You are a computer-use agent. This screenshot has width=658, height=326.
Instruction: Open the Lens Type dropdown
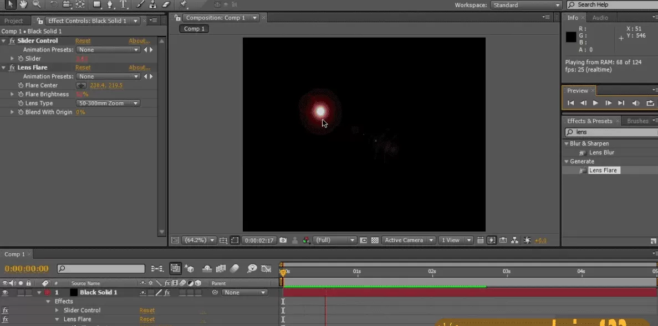(108, 103)
